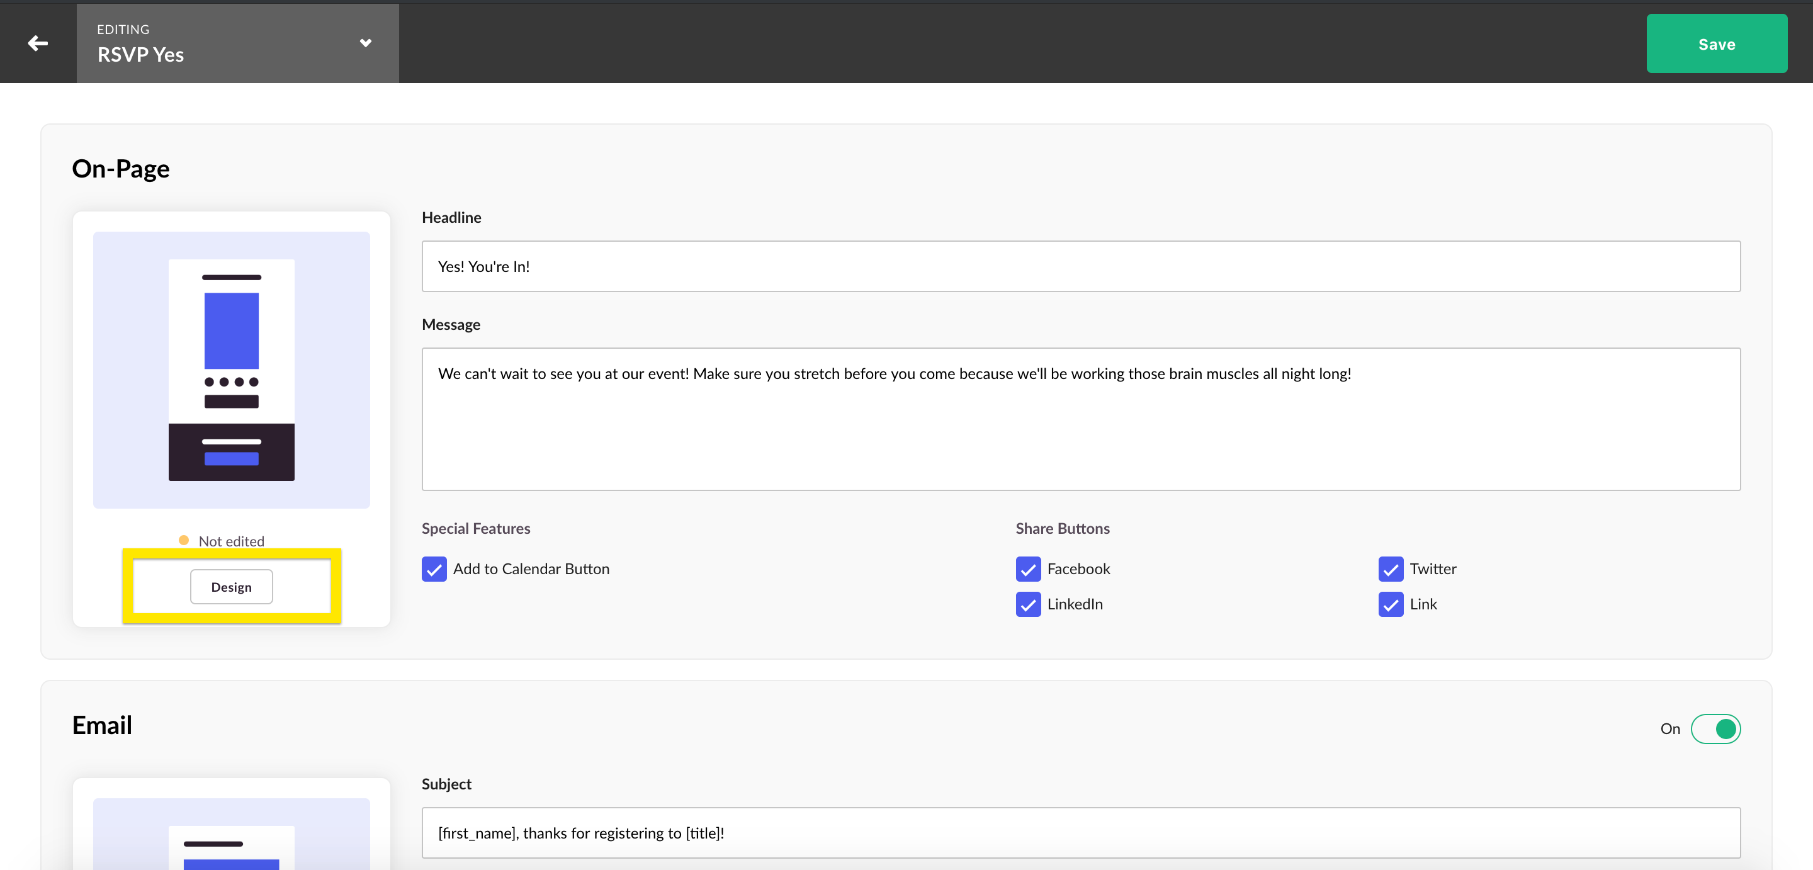1813x870 pixels.
Task: Click the 'Special Features' label
Action: coord(476,528)
